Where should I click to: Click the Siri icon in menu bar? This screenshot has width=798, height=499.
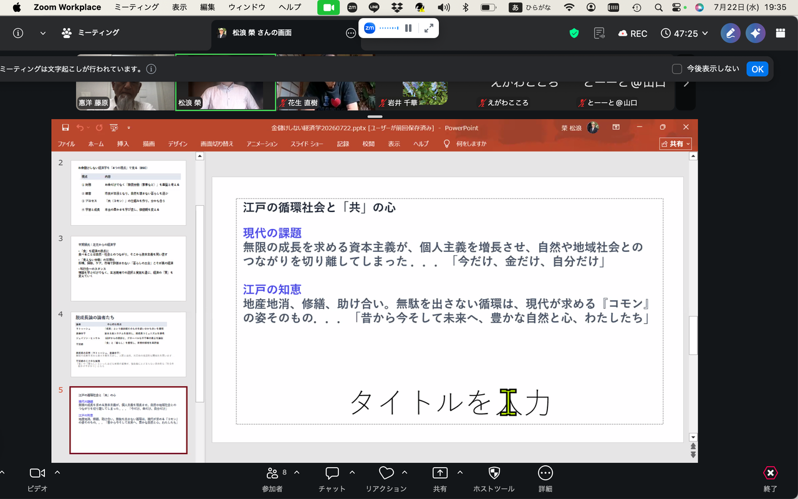[x=699, y=7]
